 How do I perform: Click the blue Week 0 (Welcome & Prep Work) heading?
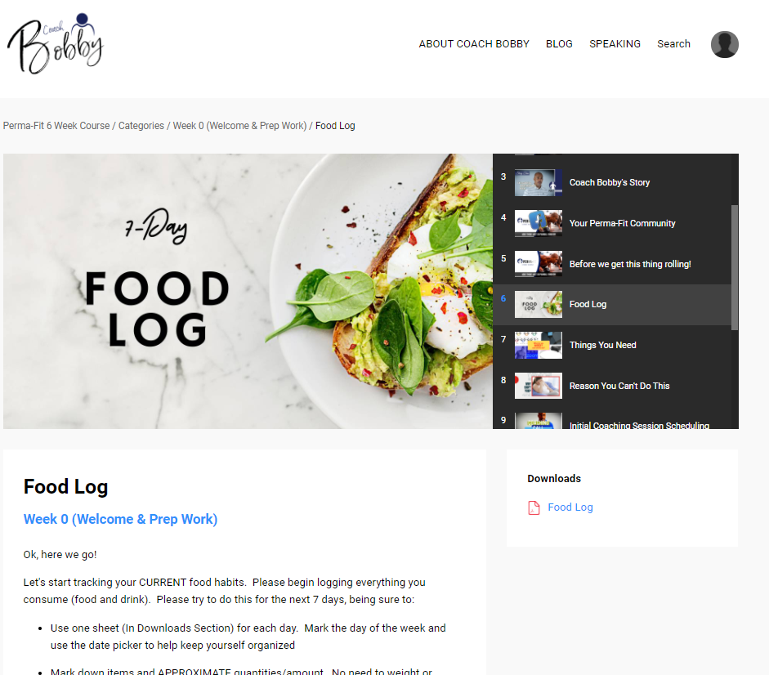(120, 519)
